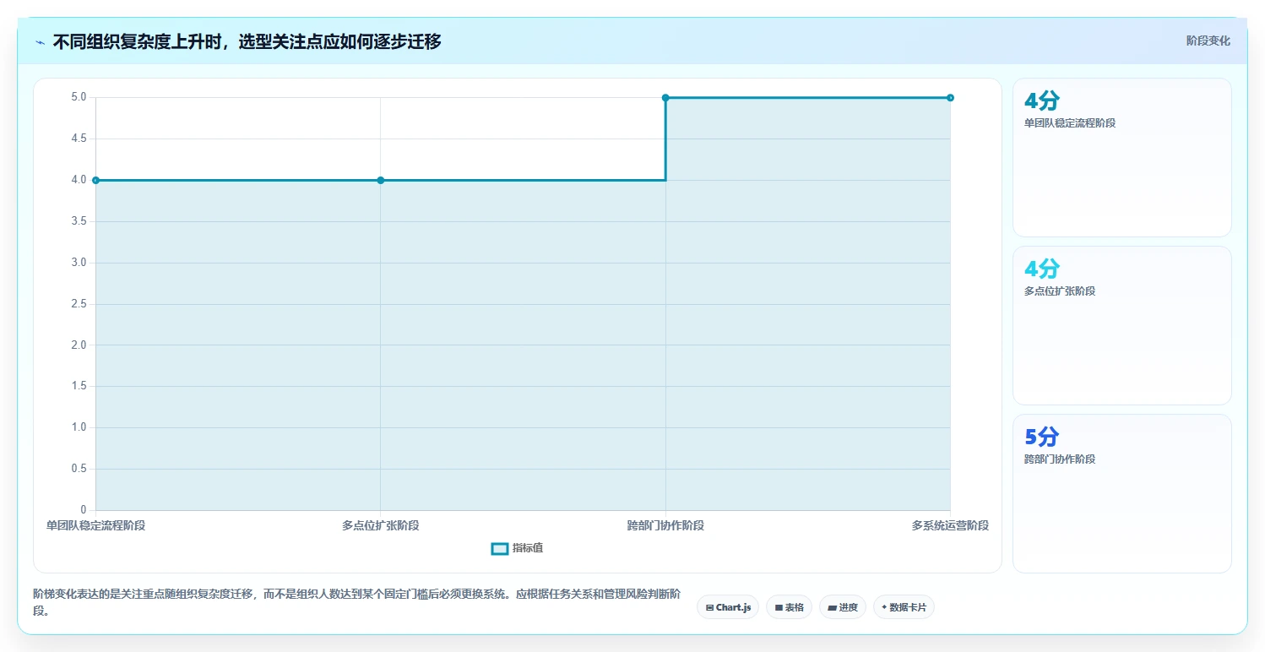Screen dimensions: 1265x652
Task: Click the 进度 tag chip
Action: pos(842,607)
